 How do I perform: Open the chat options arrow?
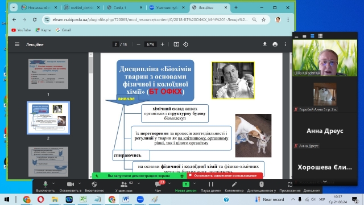pyautogui.click(x=169, y=183)
